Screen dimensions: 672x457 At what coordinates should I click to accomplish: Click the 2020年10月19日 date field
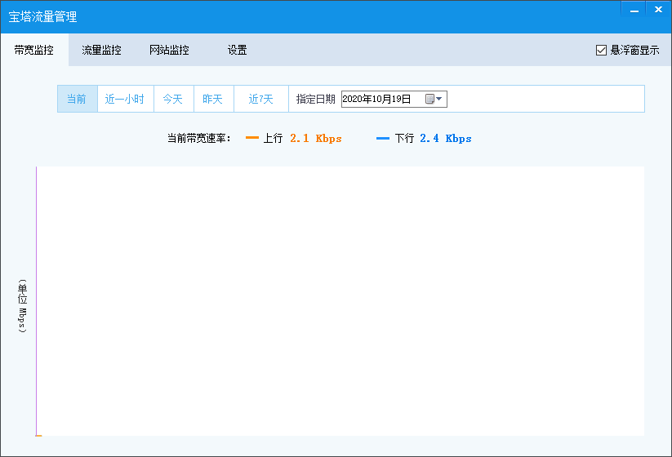[x=394, y=99]
